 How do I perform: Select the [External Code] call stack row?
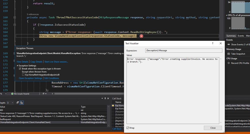point(118,115)
